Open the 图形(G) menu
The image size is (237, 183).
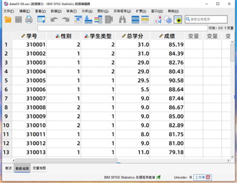[x=103, y=11]
